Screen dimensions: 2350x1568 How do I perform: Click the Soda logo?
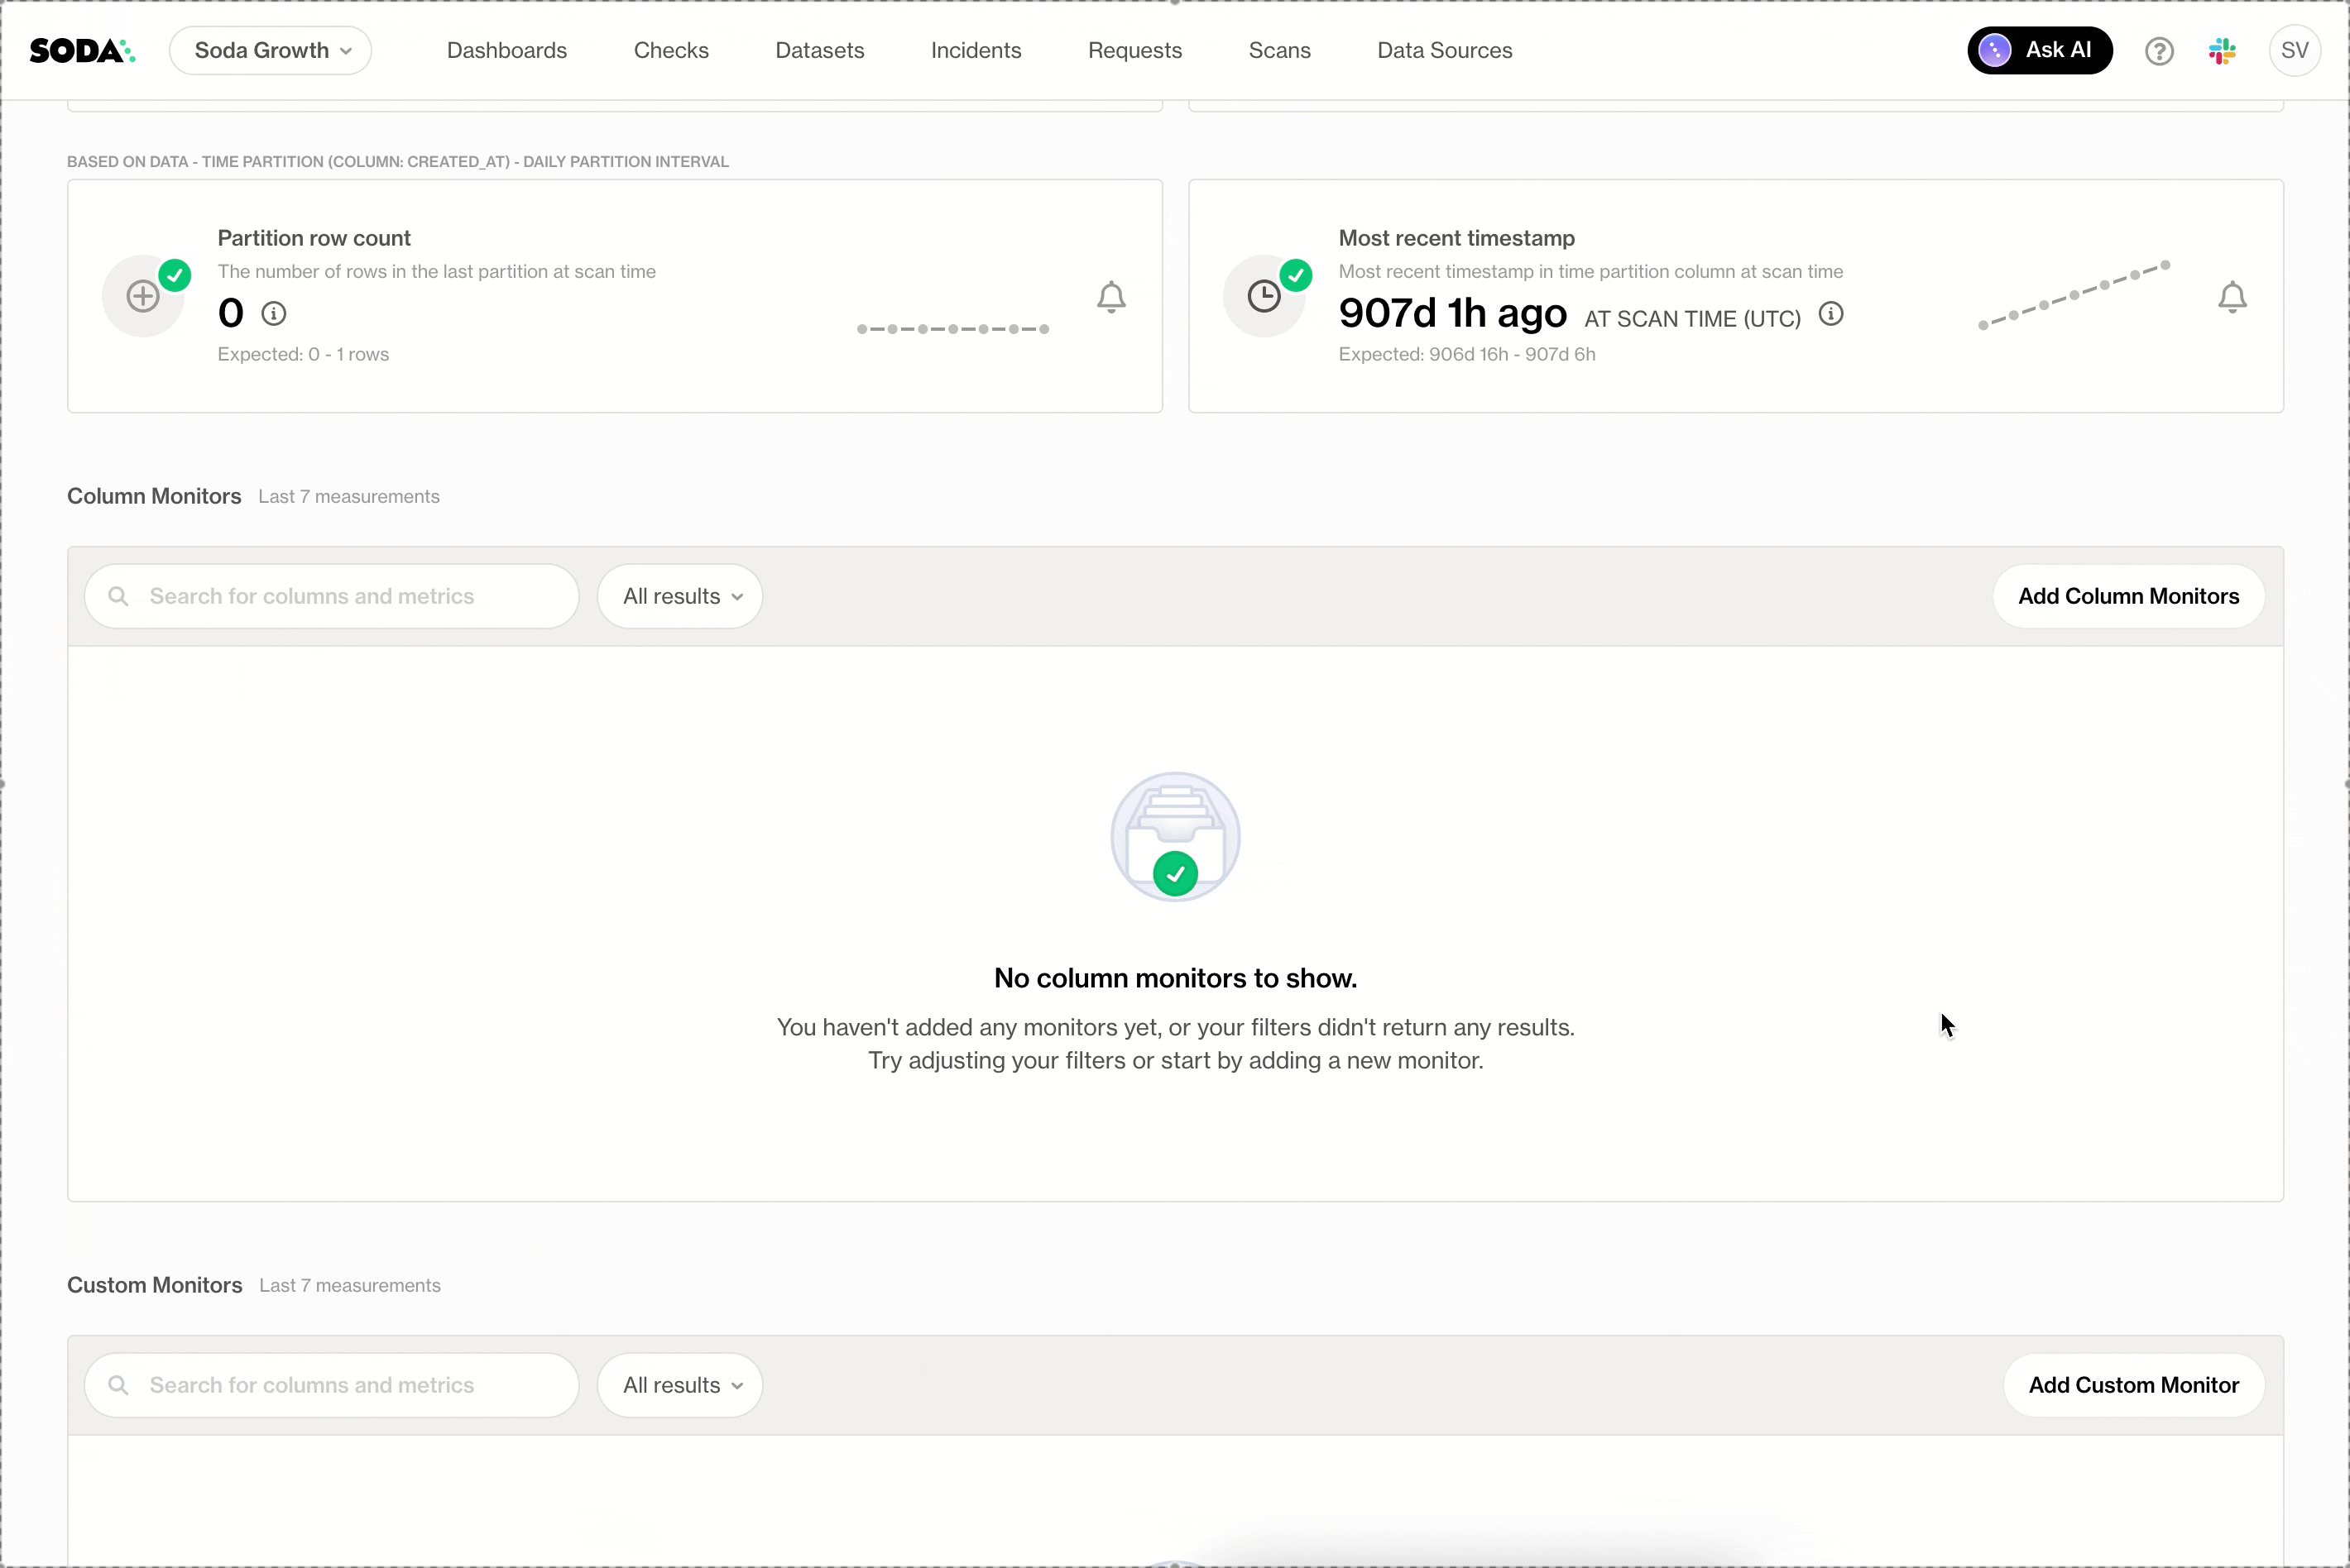[x=82, y=50]
